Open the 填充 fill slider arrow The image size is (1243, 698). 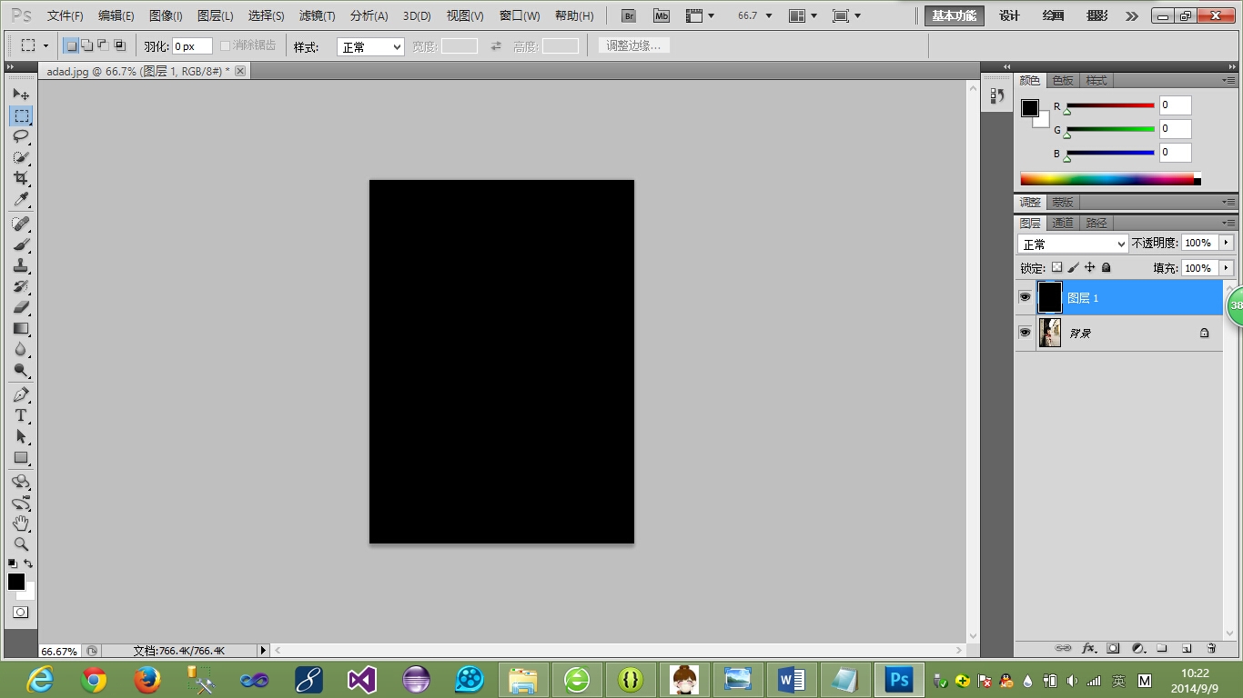point(1227,268)
